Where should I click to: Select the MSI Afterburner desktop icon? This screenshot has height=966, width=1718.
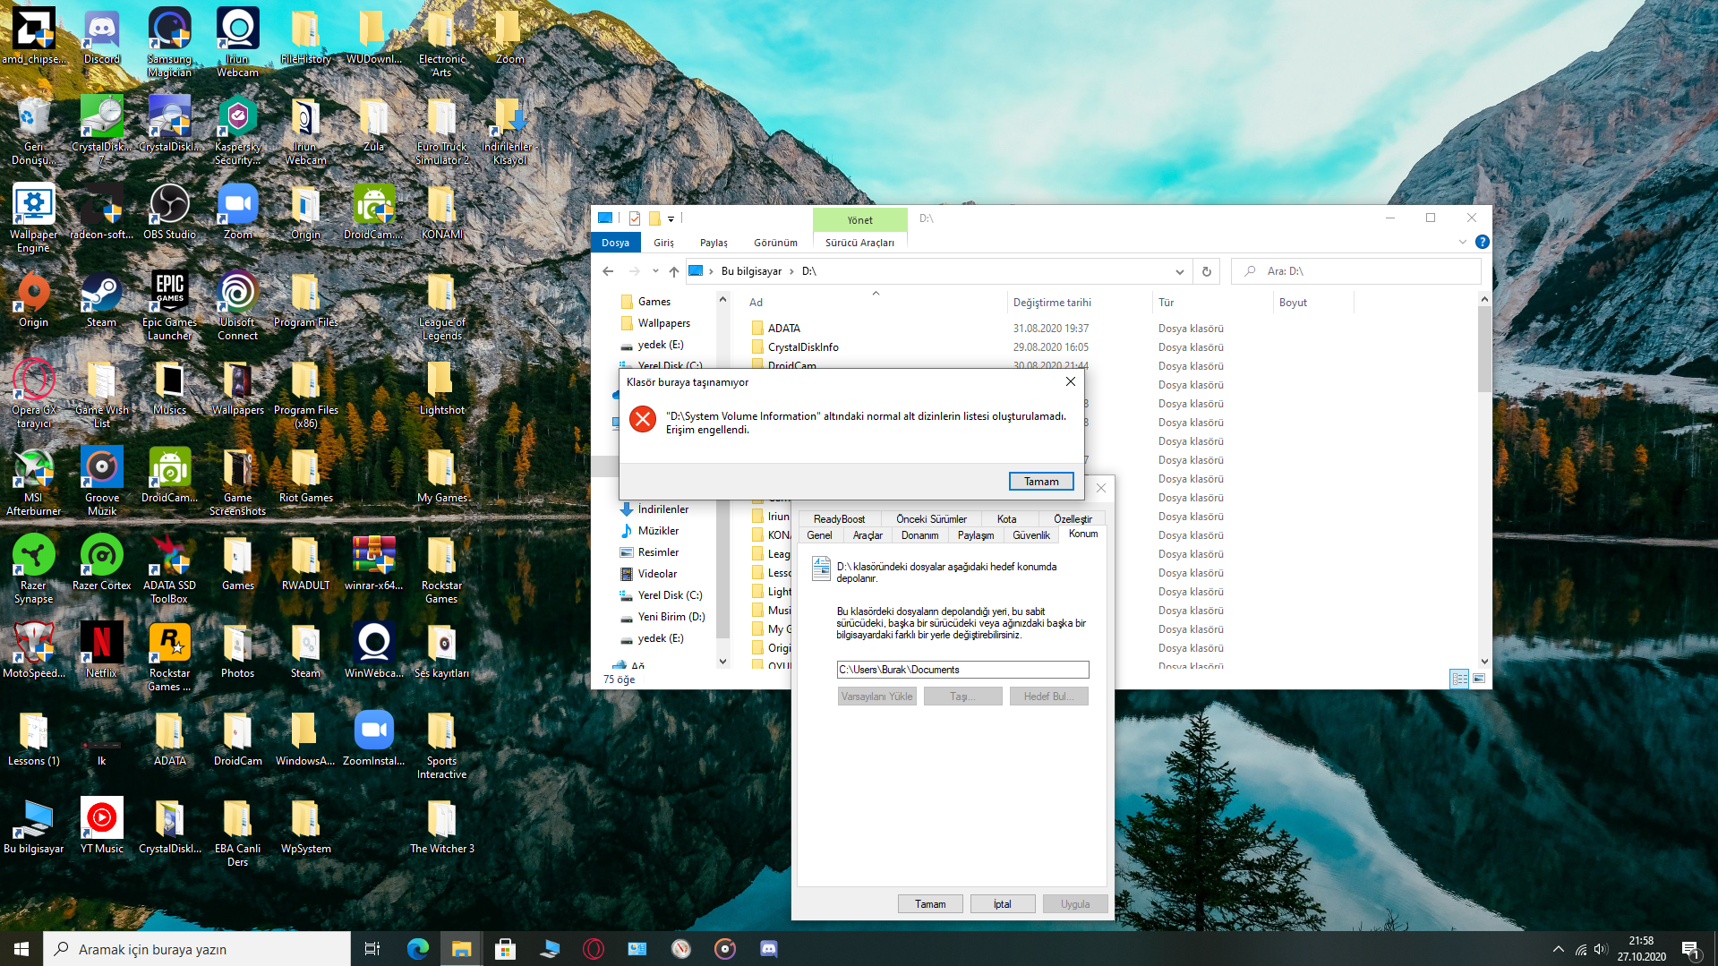pyautogui.click(x=33, y=481)
